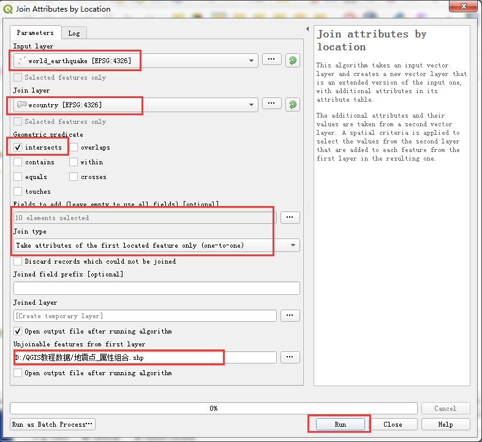This screenshot has height=442, width=482.
Task: Enable the touches predicate
Action: pyautogui.click(x=18, y=191)
